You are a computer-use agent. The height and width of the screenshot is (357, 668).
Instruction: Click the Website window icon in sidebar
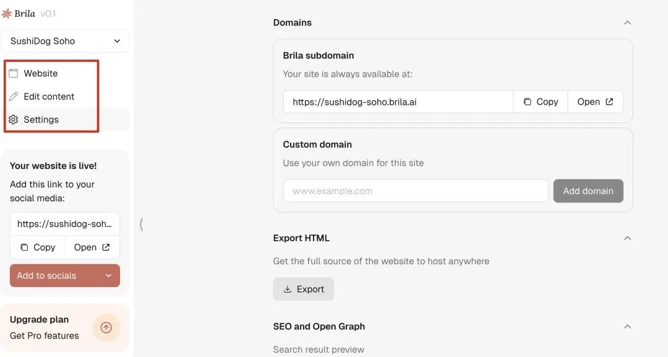(14, 73)
